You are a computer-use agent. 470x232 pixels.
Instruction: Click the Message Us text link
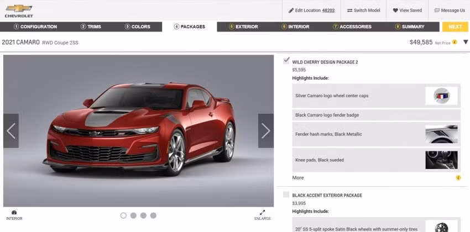click(453, 10)
